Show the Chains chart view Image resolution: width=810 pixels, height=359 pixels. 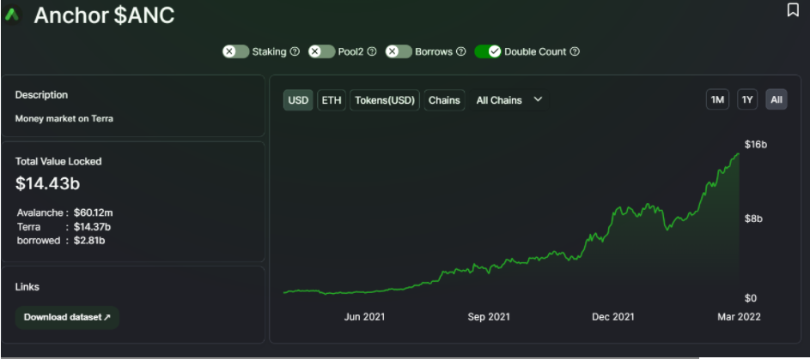point(444,100)
